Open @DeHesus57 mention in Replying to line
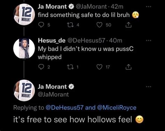 [x=64, y=108]
